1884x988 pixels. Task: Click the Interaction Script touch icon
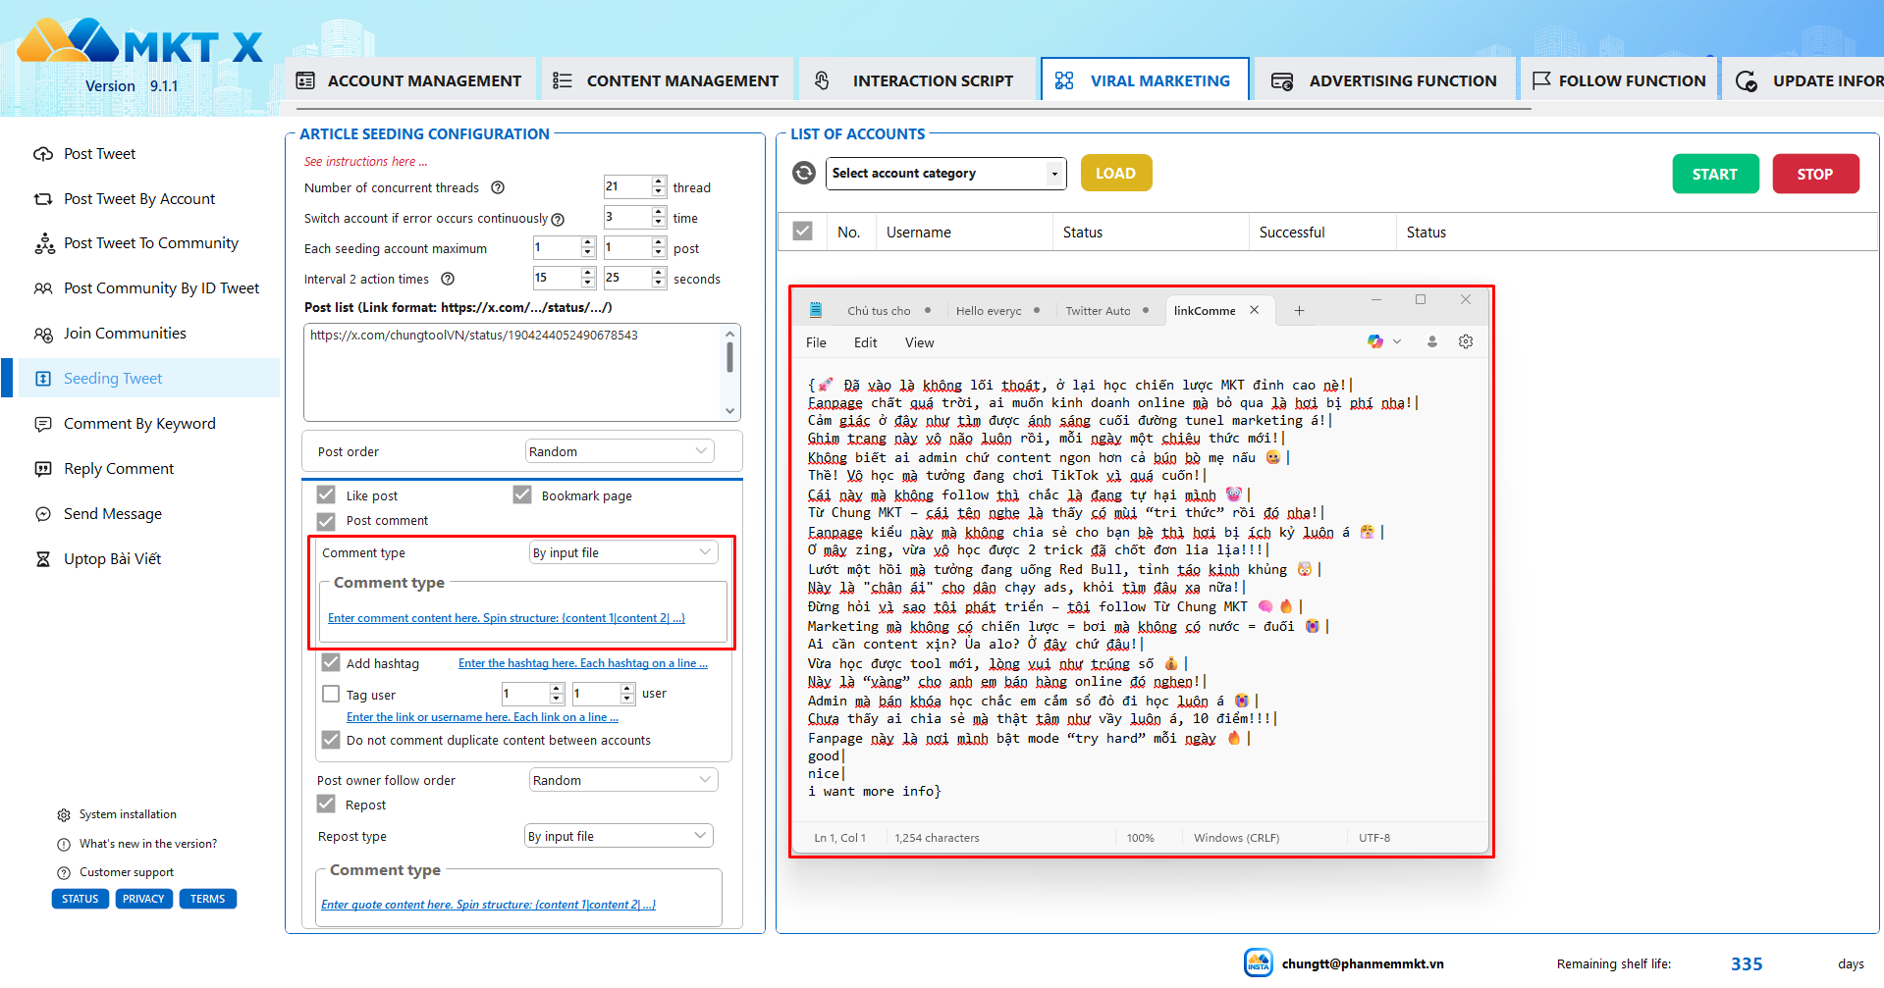pos(823,80)
